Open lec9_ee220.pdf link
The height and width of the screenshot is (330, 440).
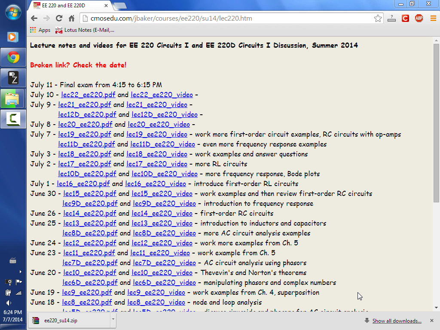[87, 292]
